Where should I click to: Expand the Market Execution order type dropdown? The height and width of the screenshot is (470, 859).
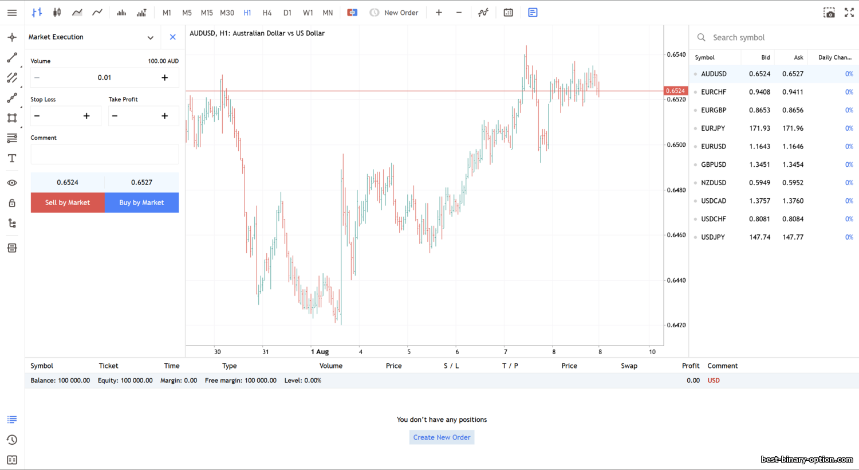150,37
